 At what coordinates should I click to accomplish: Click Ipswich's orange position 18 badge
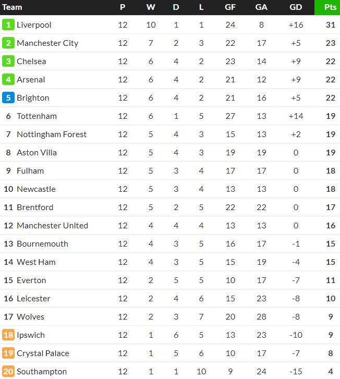8,335
